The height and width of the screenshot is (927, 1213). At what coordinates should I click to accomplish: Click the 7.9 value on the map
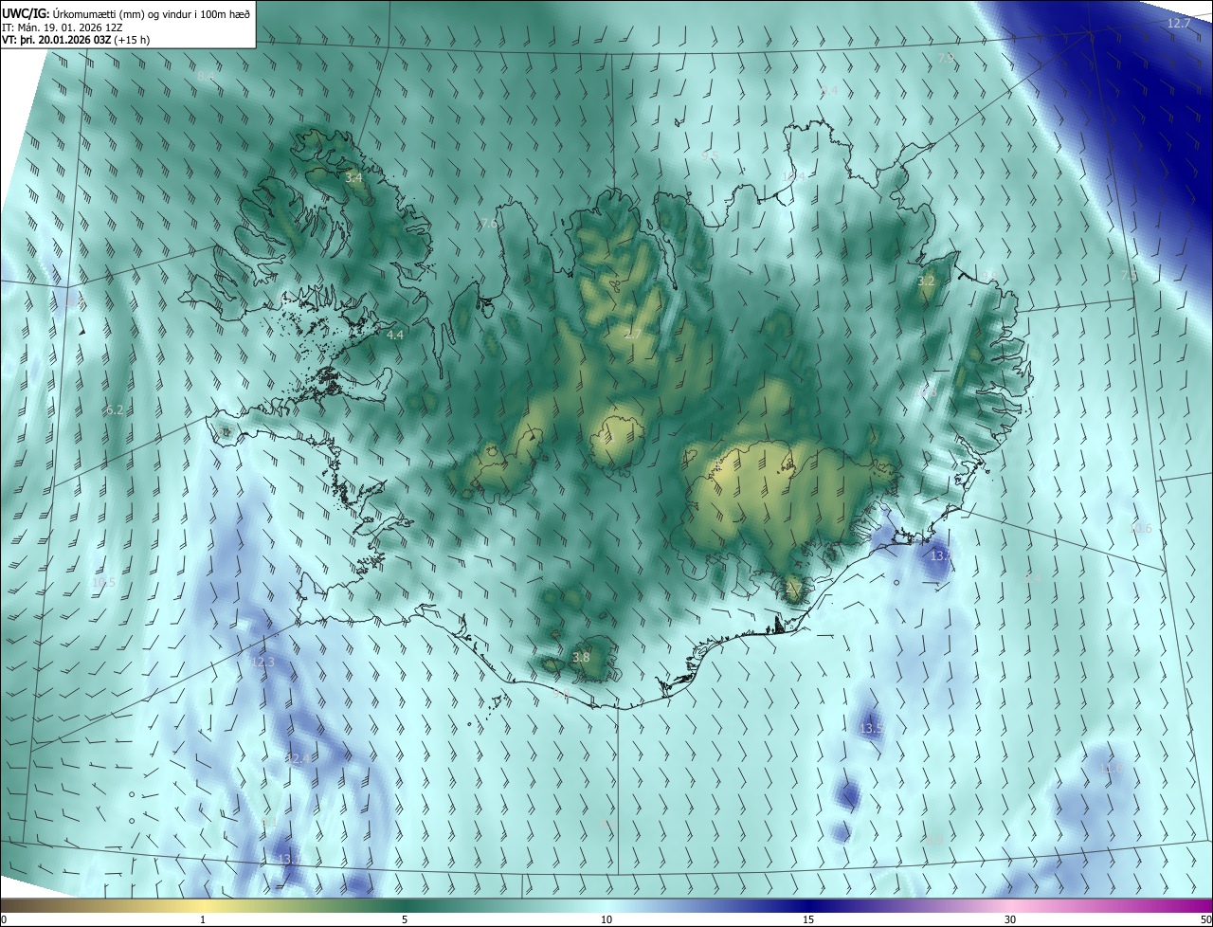click(946, 58)
